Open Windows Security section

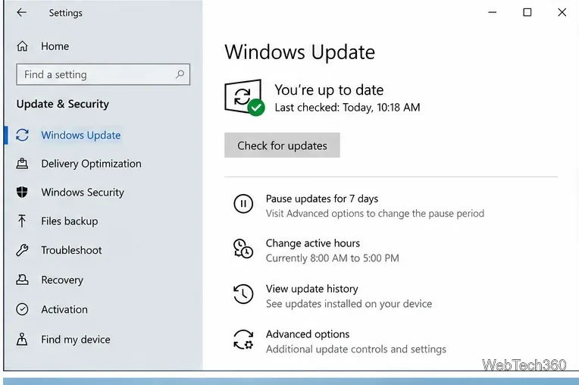[x=83, y=192]
